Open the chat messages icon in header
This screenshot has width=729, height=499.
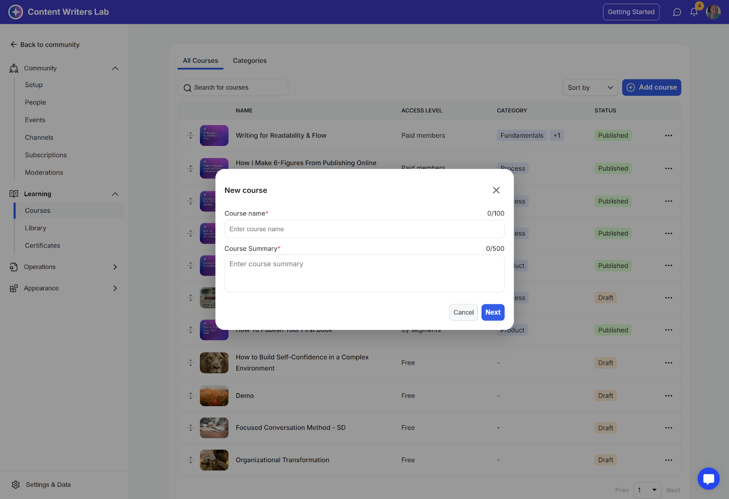677,12
